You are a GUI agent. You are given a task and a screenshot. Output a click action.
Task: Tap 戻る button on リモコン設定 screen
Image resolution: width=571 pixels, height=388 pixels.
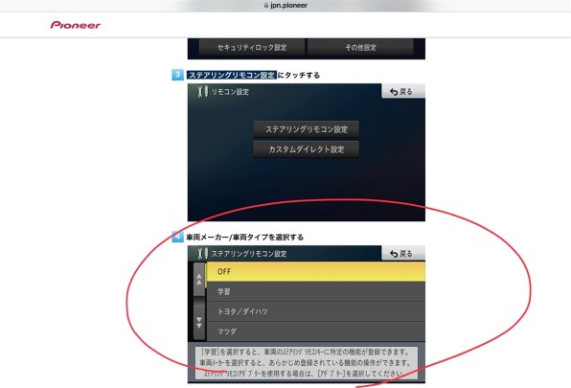[x=403, y=91]
